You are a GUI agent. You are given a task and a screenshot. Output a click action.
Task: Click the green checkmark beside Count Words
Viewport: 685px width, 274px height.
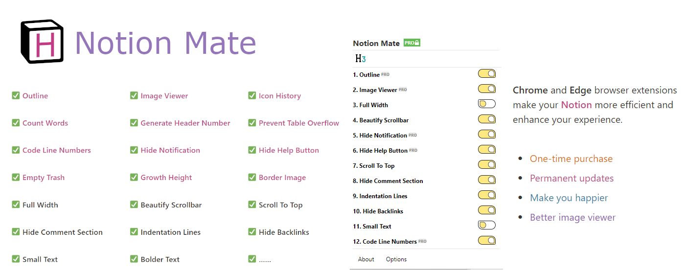coord(16,123)
